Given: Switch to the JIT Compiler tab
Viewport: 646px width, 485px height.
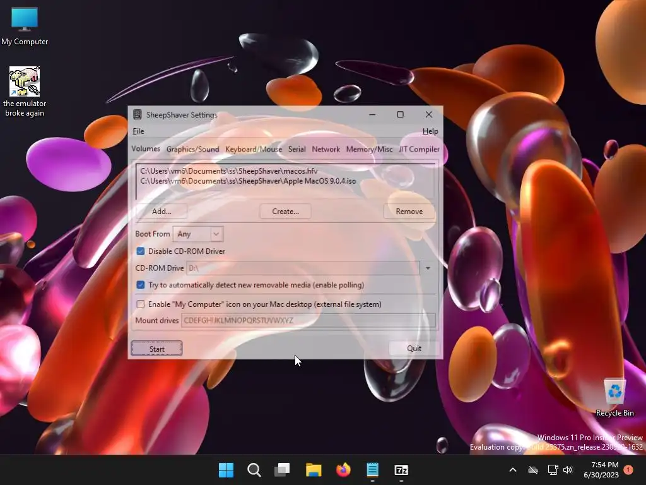Looking at the screenshot, I should pos(419,149).
